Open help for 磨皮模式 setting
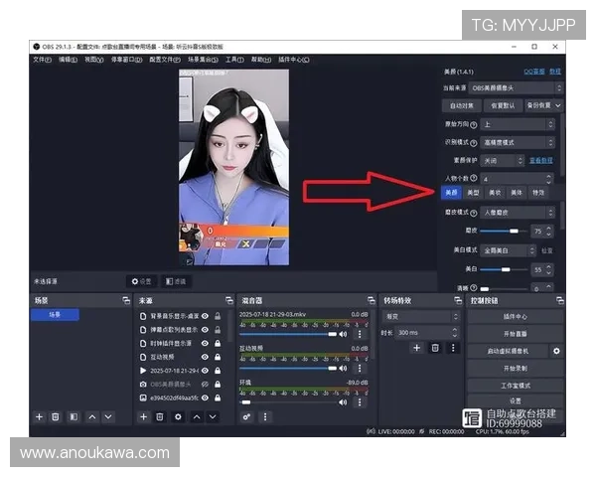 pyautogui.click(x=473, y=213)
